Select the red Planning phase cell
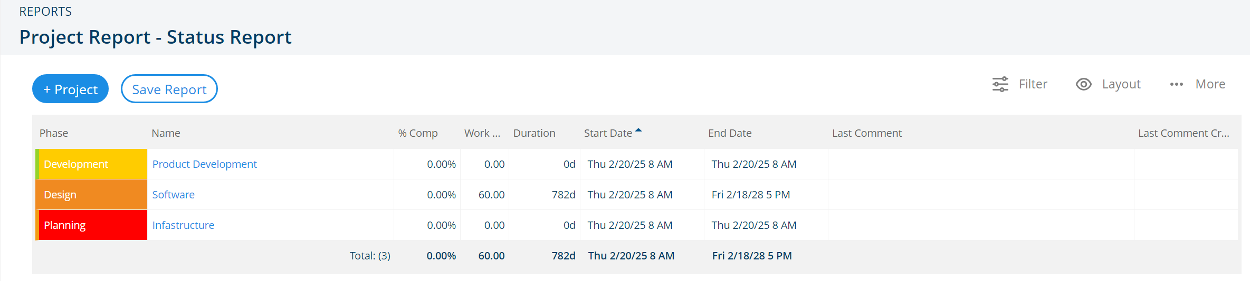 (91, 225)
